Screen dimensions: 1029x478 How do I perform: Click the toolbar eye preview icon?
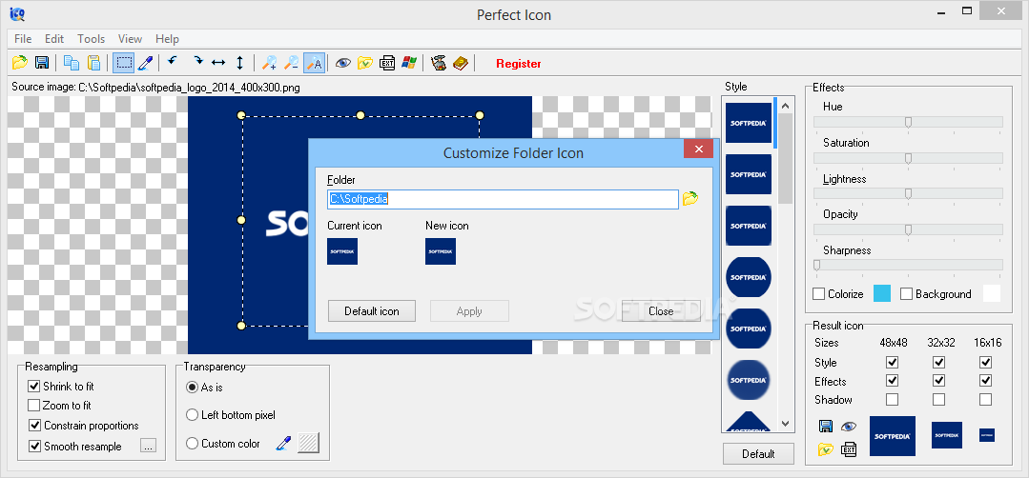343,63
